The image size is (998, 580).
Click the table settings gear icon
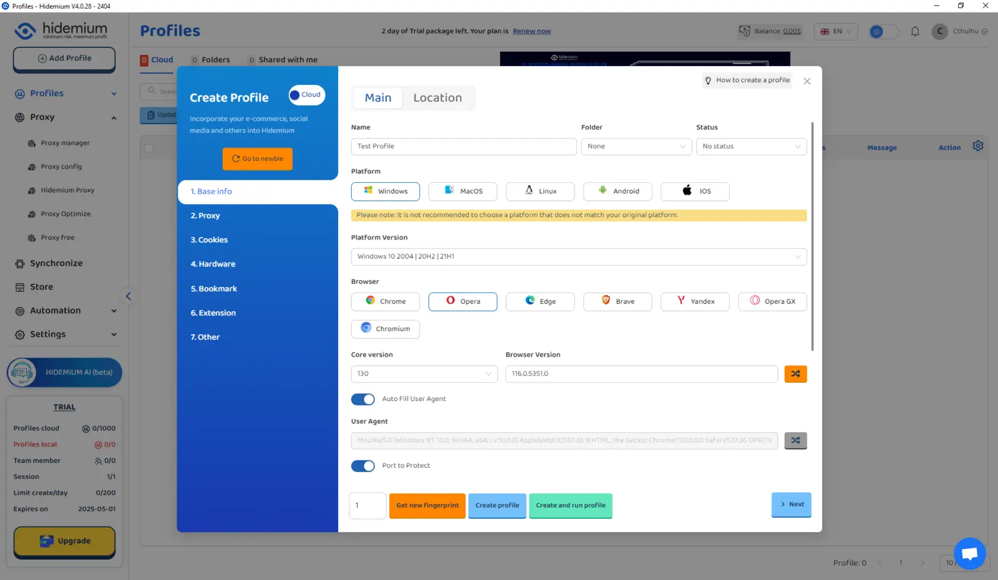978,146
